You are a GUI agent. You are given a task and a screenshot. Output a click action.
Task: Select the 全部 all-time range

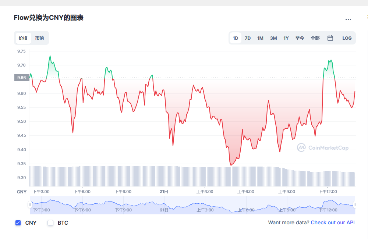tap(315, 38)
